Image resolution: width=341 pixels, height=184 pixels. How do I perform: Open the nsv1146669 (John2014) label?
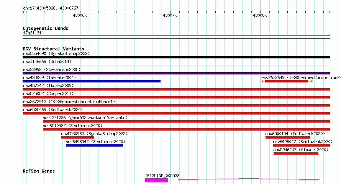point(47,61)
